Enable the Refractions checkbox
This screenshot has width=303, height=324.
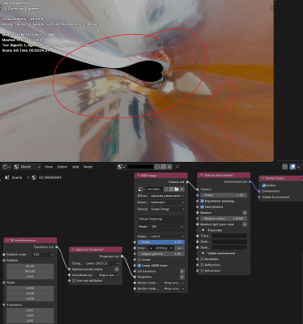coord(202,271)
